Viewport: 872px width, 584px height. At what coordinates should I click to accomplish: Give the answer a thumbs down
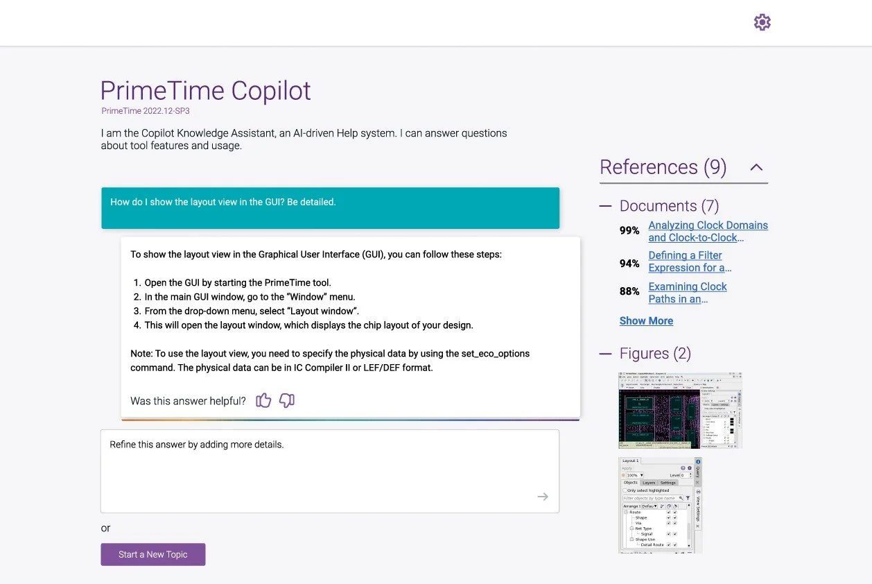click(287, 400)
